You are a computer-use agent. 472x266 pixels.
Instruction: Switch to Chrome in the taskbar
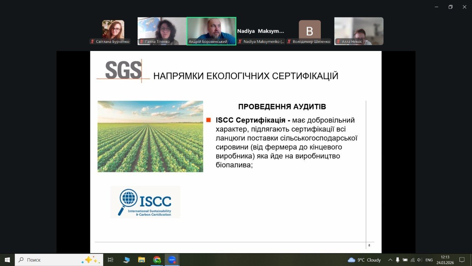[157, 260]
